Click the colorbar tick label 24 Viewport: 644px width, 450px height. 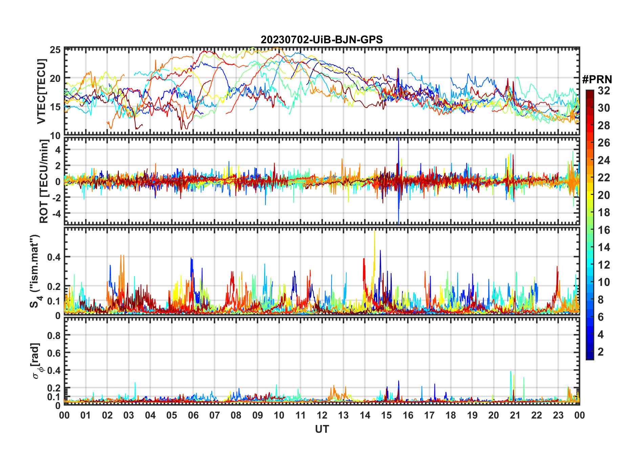604,160
